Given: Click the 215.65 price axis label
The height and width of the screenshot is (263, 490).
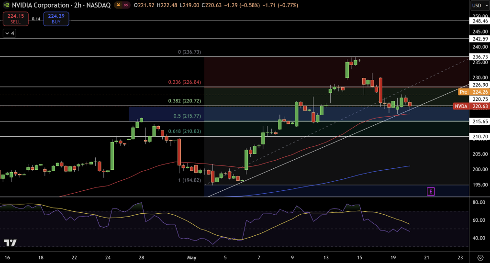Looking at the screenshot, I should (479, 121).
